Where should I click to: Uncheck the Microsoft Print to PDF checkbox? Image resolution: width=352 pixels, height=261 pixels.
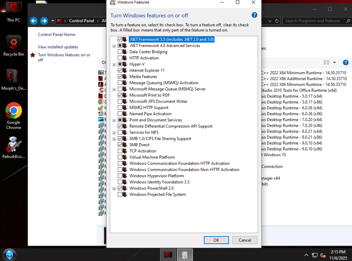(x=120, y=95)
